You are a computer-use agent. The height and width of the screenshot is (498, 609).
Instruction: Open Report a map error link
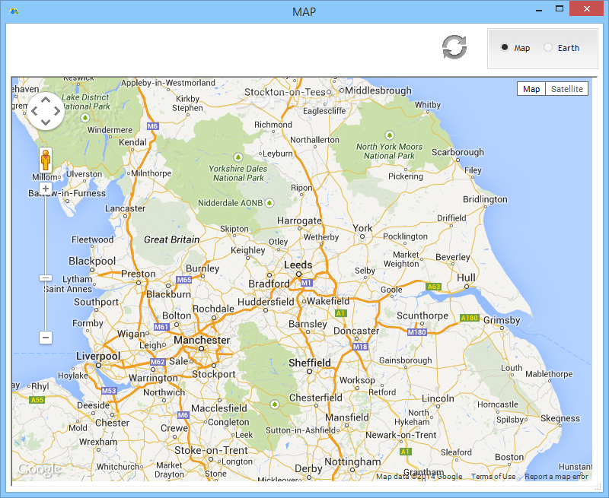(x=556, y=476)
